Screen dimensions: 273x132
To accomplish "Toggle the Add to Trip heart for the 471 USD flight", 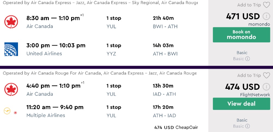I will click(266, 5).
